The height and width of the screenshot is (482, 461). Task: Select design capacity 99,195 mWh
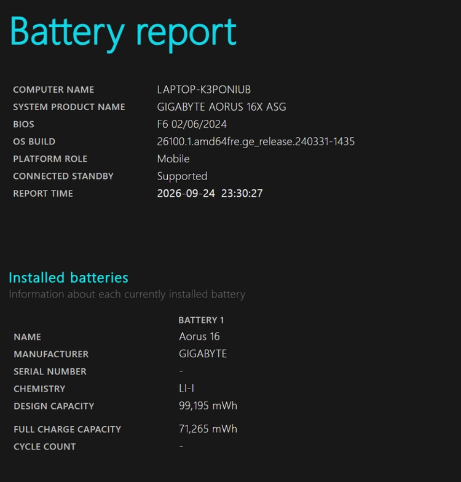coord(208,406)
